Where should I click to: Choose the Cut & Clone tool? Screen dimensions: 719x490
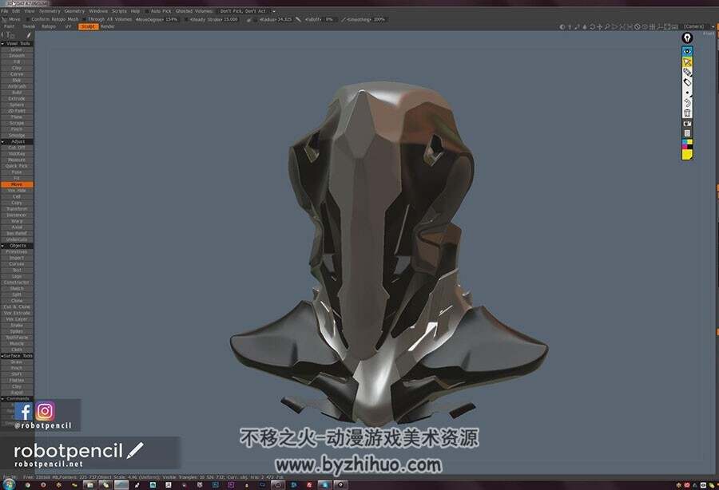tap(17, 306)
